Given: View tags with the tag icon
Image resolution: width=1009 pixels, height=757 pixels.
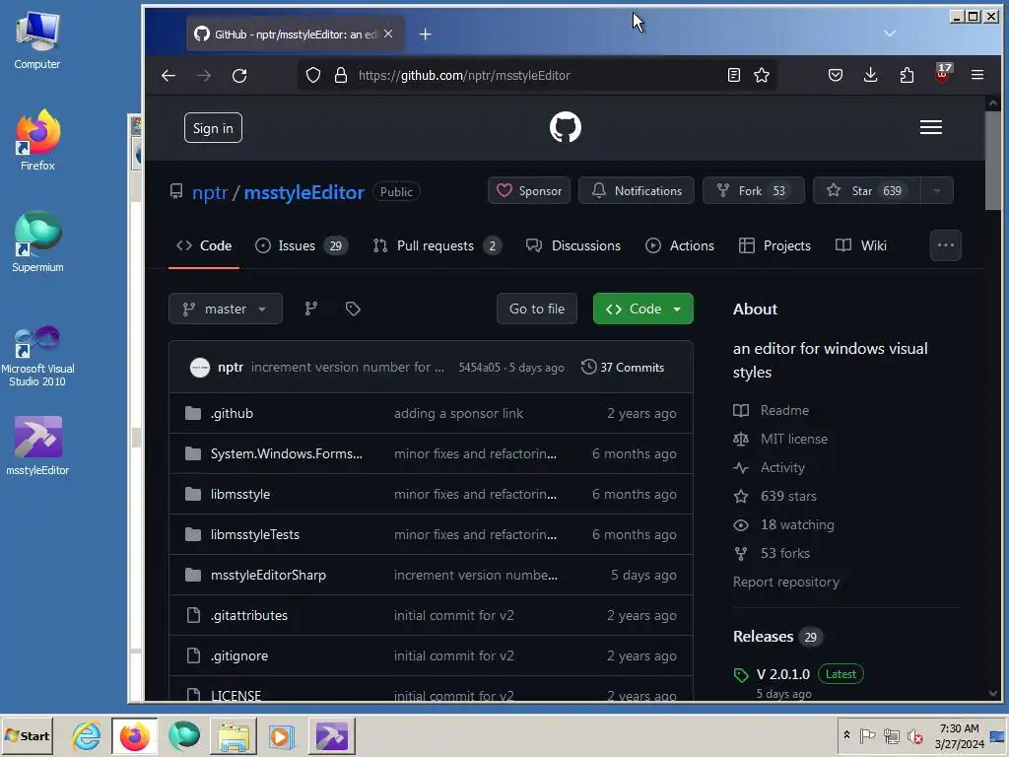Looking at the screenshot, I should 353,309.
